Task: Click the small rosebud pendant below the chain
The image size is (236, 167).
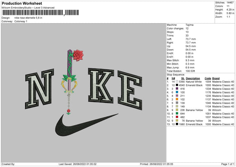Action: (x=68, y=112)
